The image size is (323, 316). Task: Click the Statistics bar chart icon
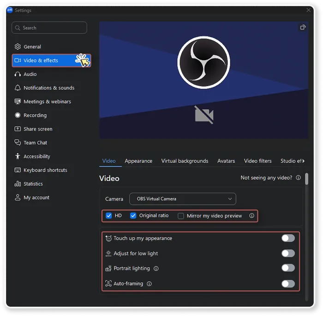point(18,184)
